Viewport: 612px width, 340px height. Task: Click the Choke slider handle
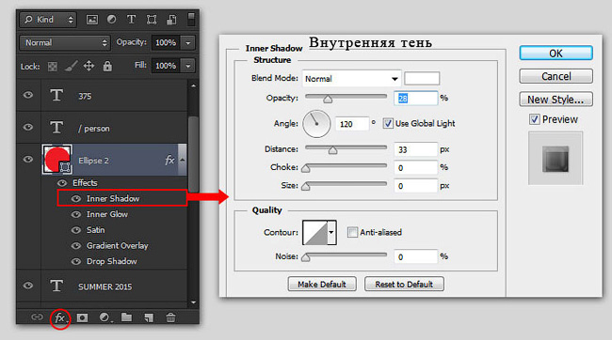tap(306, 168)
